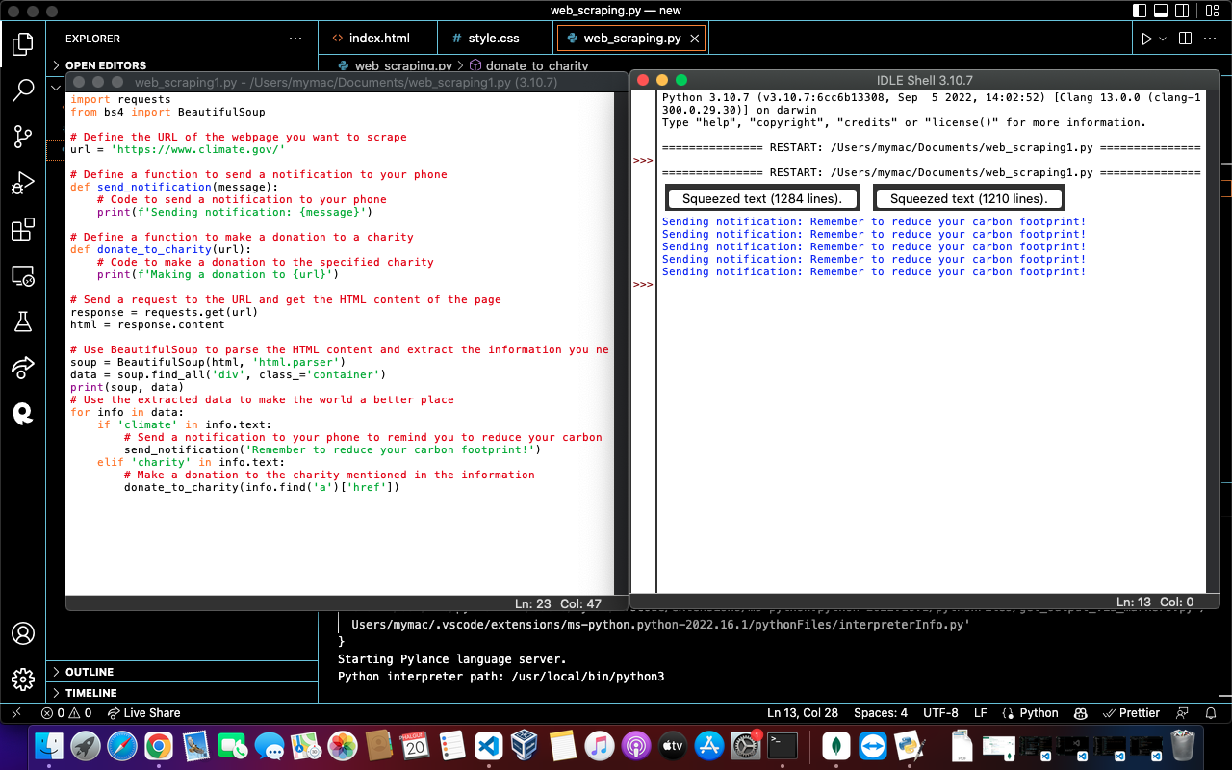Change indentation via Spaces: 4
The height and width of the screenshot is (770, 1232).
[881, 713]
